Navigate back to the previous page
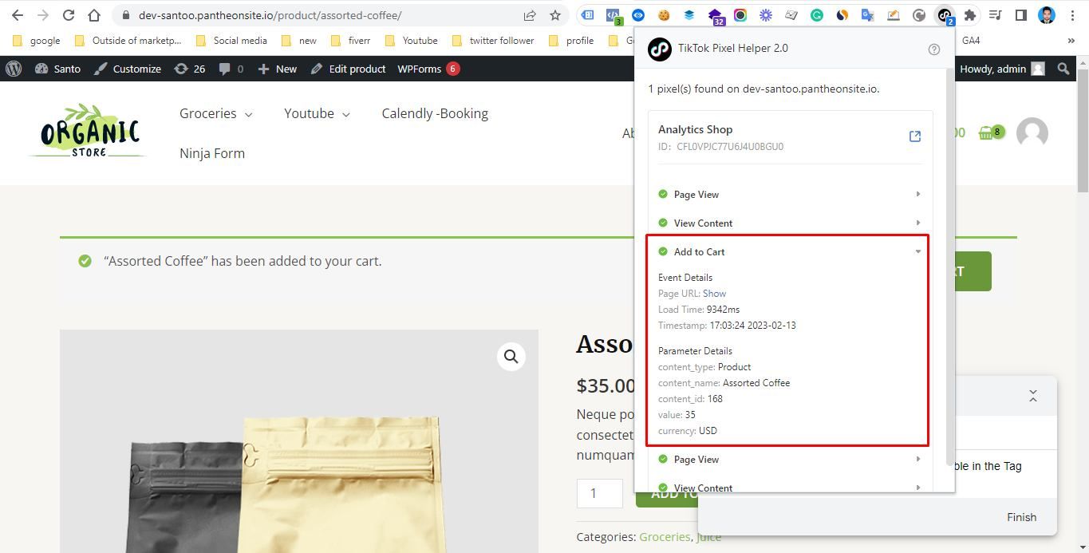1089x553 pixels. 18,15
